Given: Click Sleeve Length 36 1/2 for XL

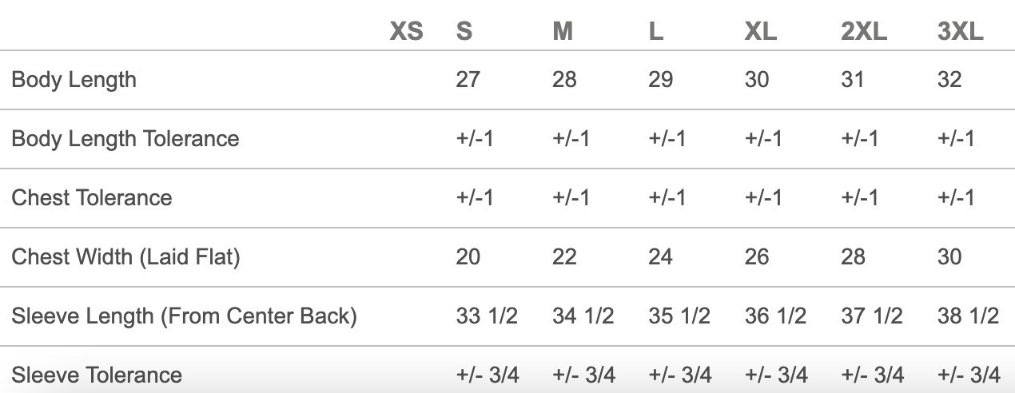Looking at the screenshot, I should 775,316.
